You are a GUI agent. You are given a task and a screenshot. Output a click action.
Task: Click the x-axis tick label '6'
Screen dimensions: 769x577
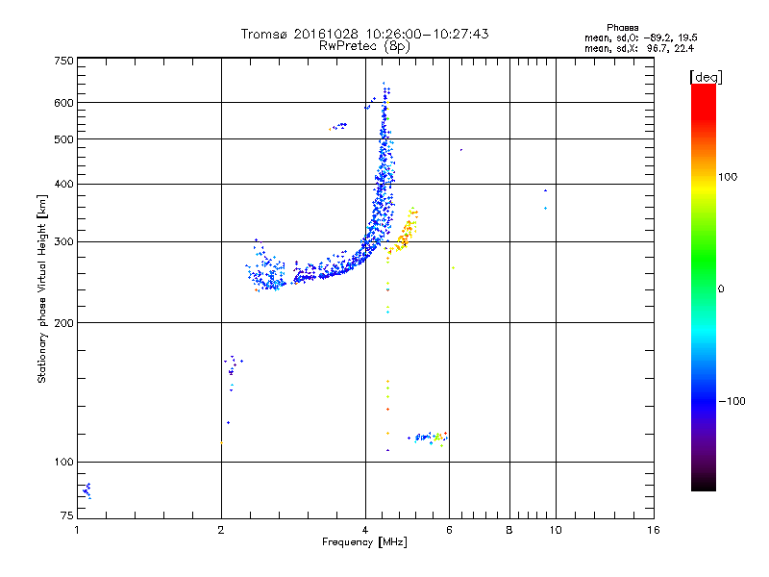(x=449, y=530)
